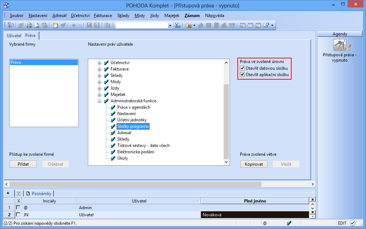Viewport: 366px width, 229px height.
Task: Click the exit door icon in the toolbar
Action: click(x=11, y=25)
